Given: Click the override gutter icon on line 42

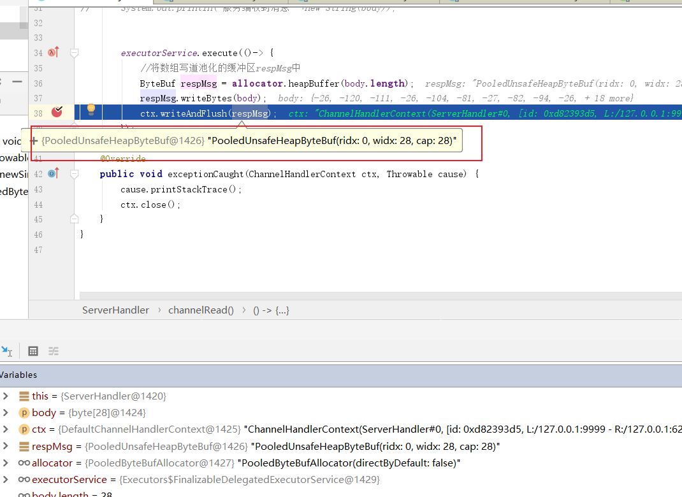Looking at the screenshot, I should tap(54, 173).
